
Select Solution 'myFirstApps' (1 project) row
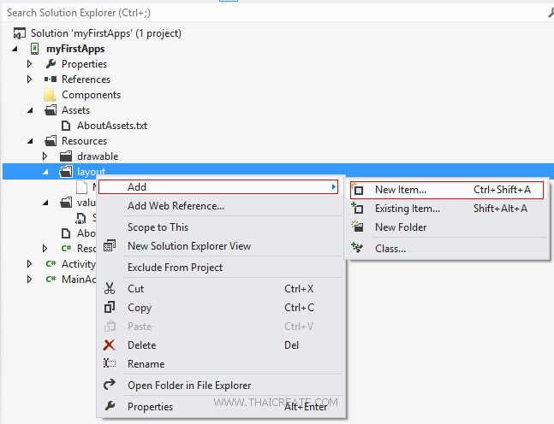pyautogui.click(x=106, y=33)
